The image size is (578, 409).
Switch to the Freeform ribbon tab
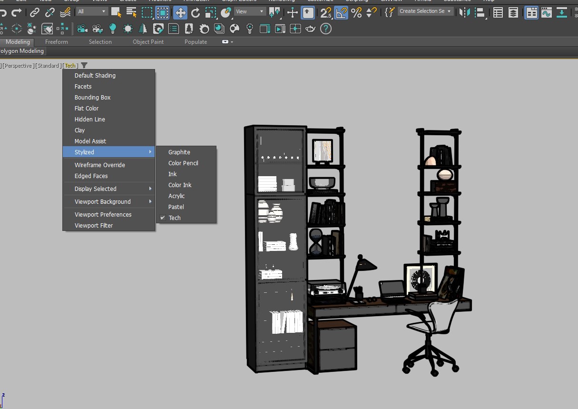pos(57,42)
